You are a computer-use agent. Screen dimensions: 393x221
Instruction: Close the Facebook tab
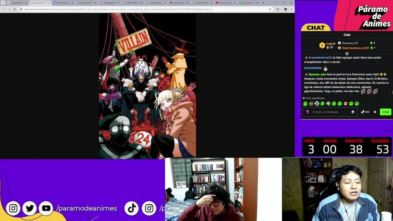point(72,3)
